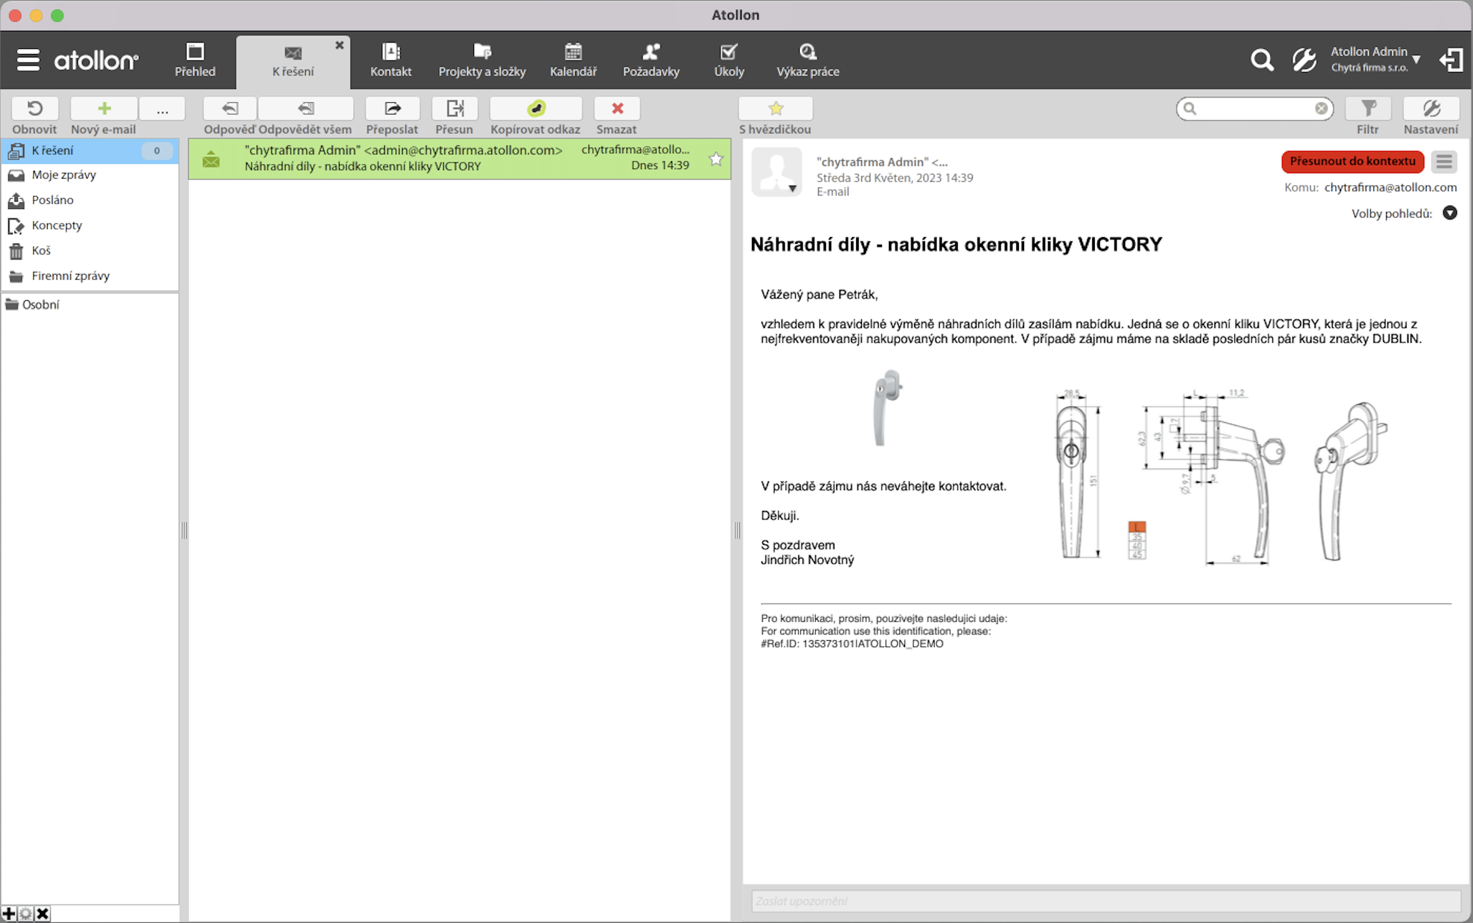Click the Obnovit refresh icon
Image resolution: width=1473 pixels, height=923 pixels.
tap(35, 109)
